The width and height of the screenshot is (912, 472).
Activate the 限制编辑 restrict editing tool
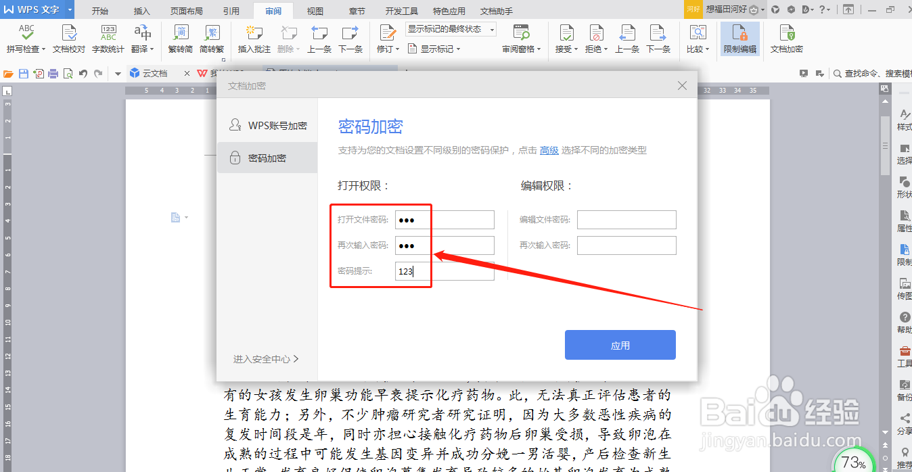coord(739,39)
